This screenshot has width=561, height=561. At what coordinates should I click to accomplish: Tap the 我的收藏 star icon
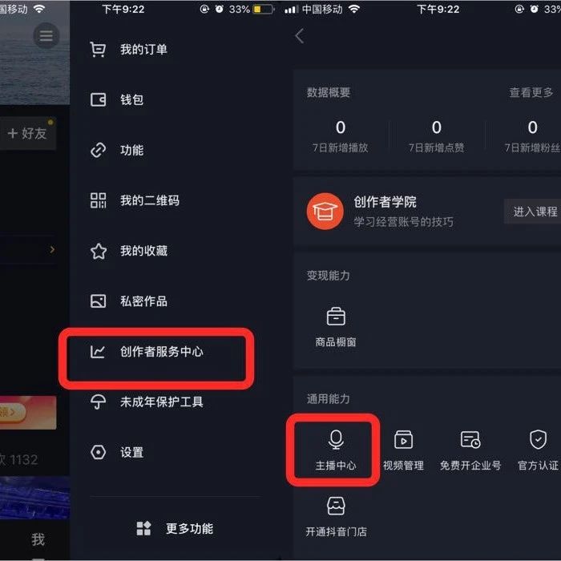click(99, 251)
